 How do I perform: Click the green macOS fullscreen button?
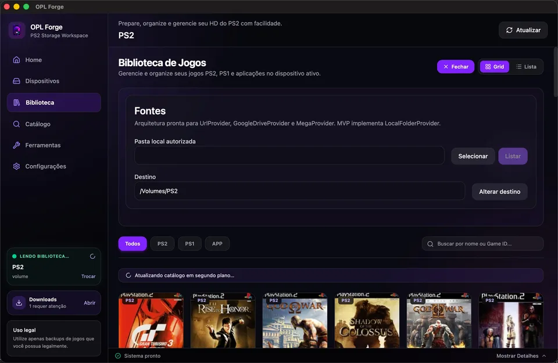point(26,7)
